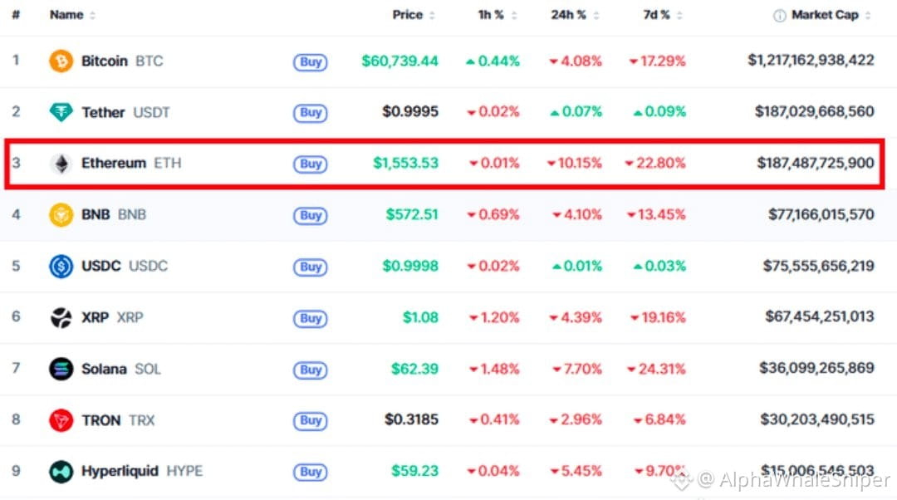Screen dimensions: 897x500
Task: Open the Hyperliquid HYPE name link
Action: tap(142, 472)
